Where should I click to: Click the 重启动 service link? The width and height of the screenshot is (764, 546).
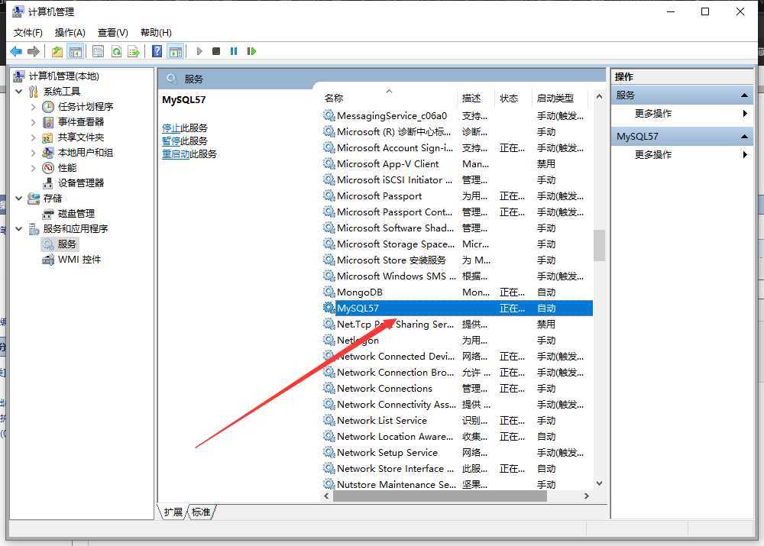176,154
